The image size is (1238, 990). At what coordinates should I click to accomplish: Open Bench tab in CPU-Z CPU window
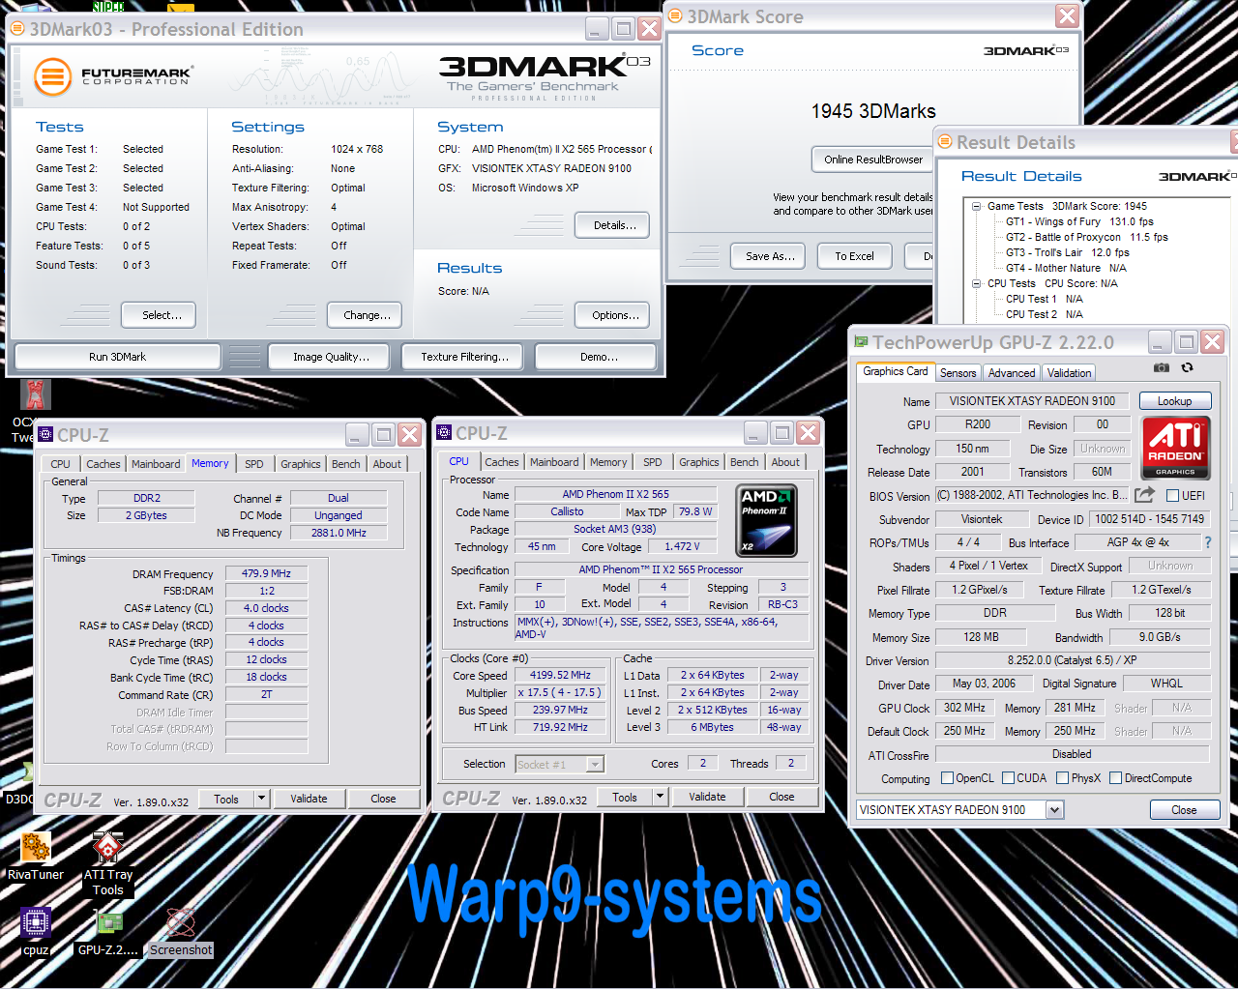click(745, 462)
